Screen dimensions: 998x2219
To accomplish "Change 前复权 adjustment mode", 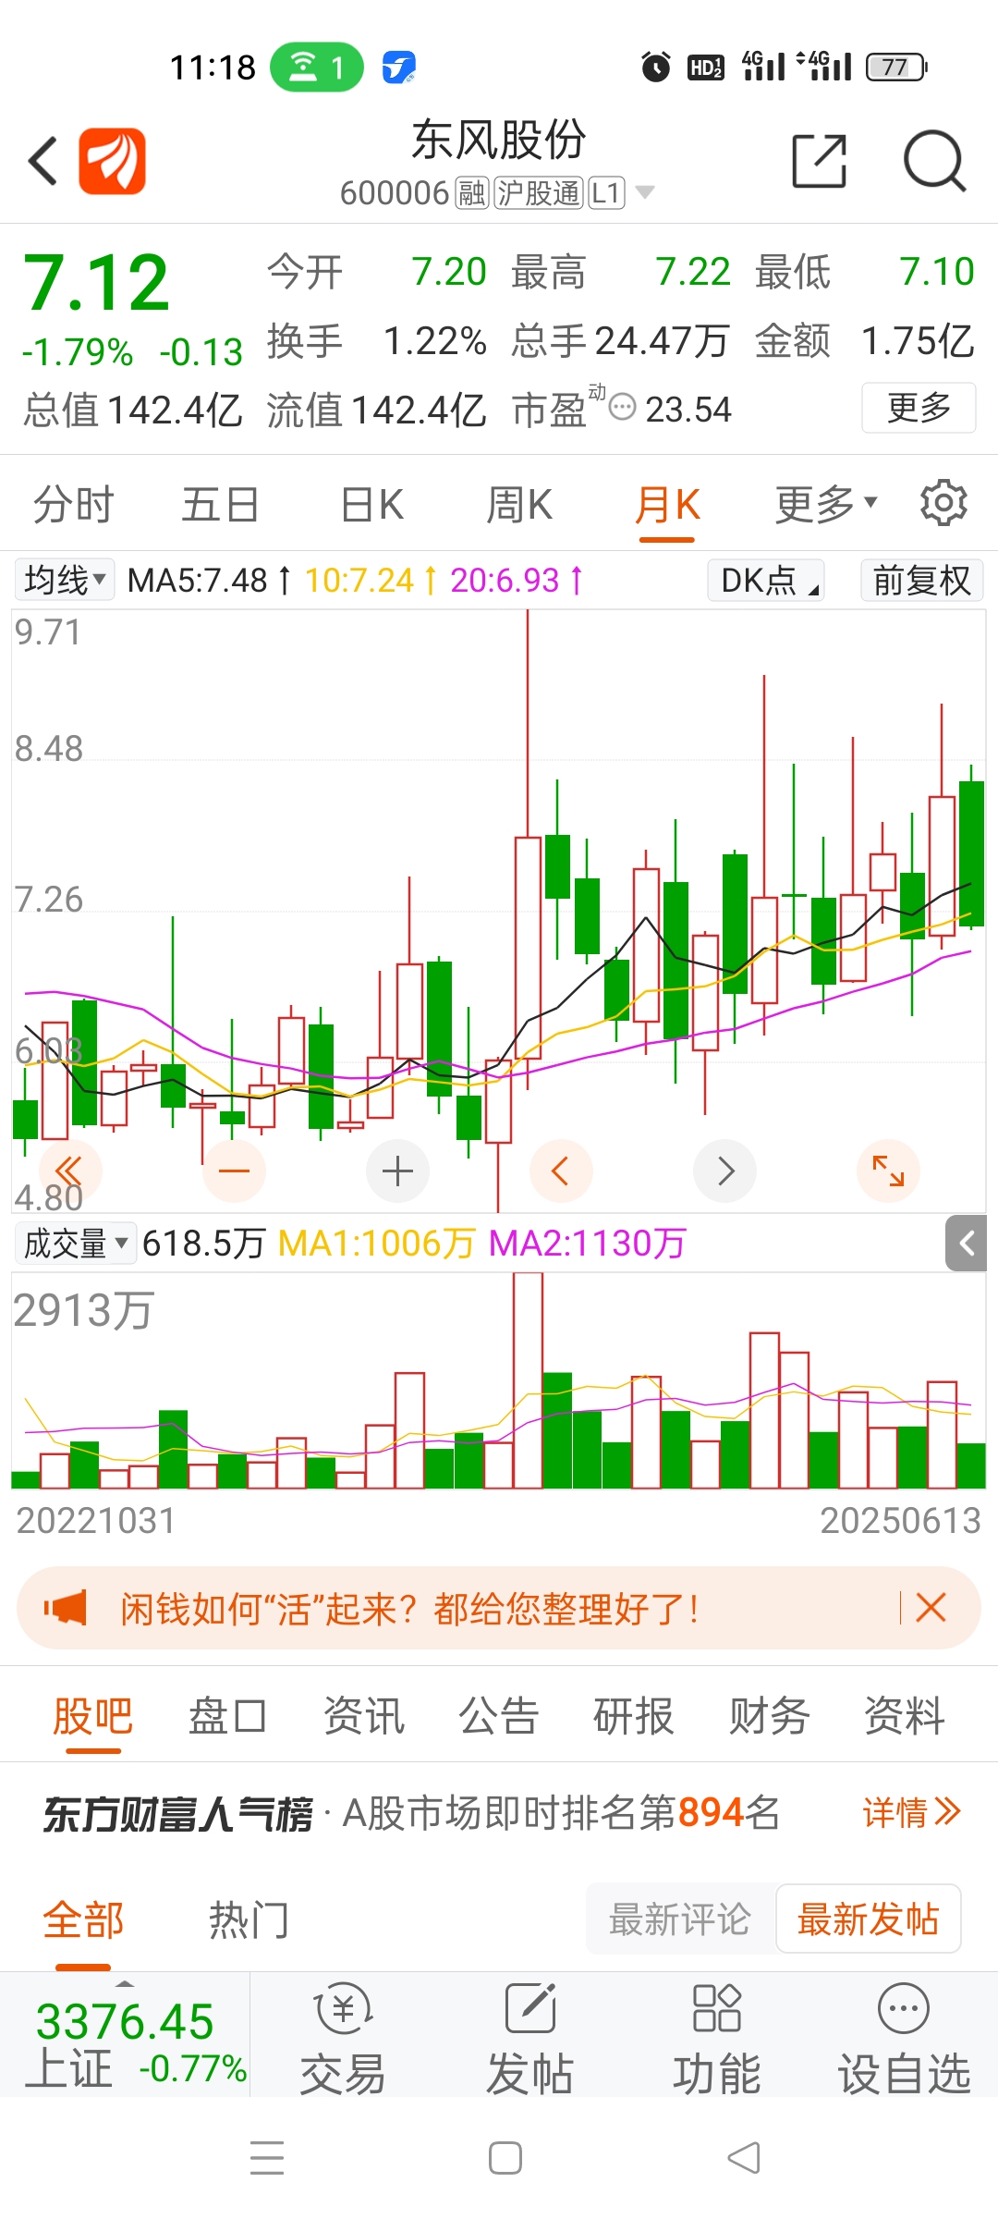I will [x=921, y=580].
